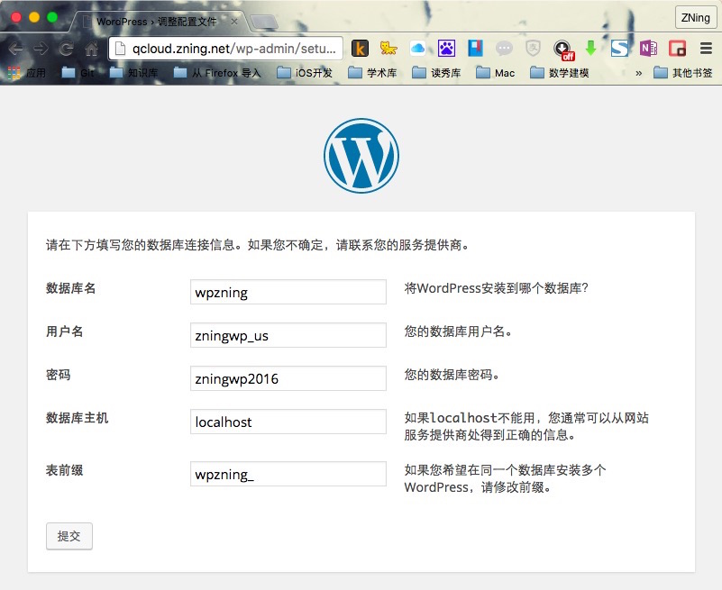Viewport: 722px width, 590px height.
Task: Click the orange K extension icon
Action: (360, 49)
